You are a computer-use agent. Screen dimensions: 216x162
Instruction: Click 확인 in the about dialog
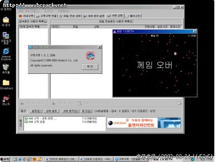90,67
